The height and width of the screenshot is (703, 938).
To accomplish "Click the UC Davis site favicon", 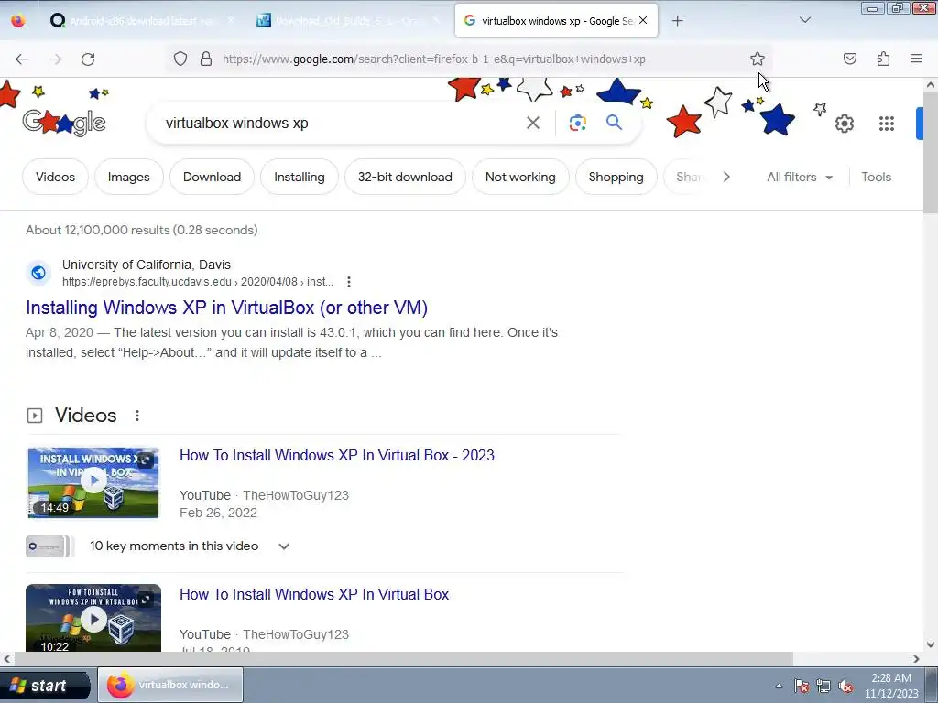I will [38, 273].
